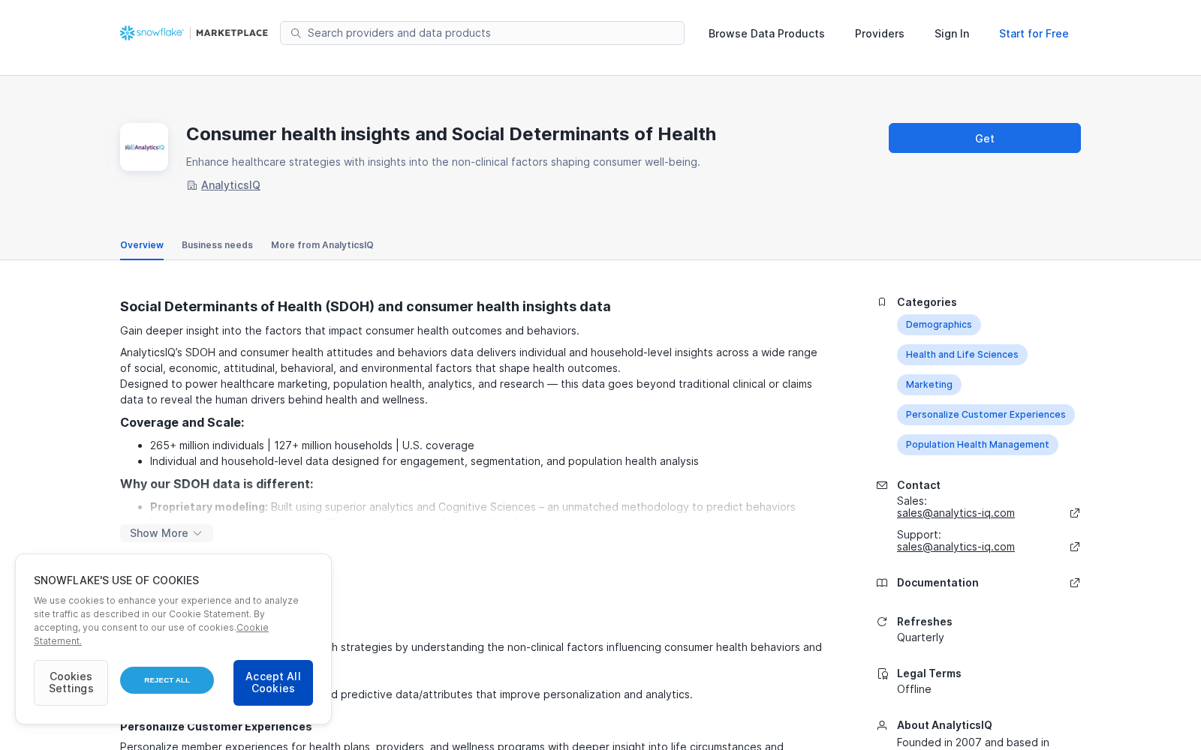Open Browse Data Products menu

coord(766,34)
